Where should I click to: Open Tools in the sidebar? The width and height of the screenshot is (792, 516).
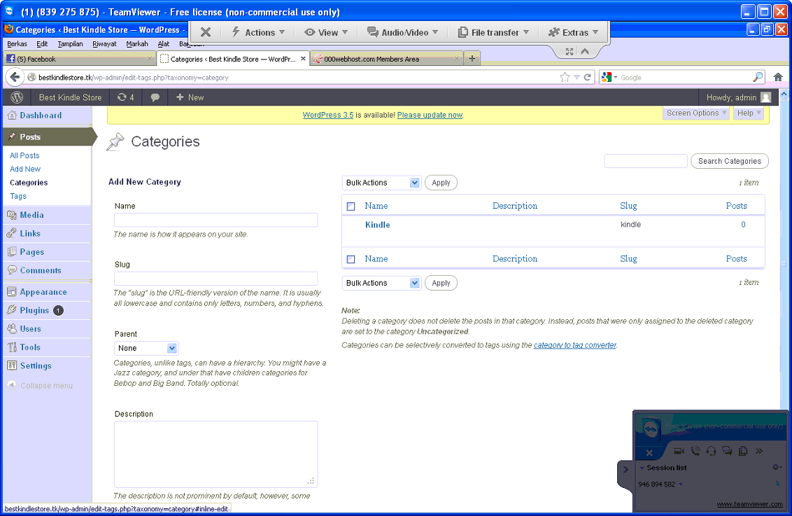(x=30, y=347)
